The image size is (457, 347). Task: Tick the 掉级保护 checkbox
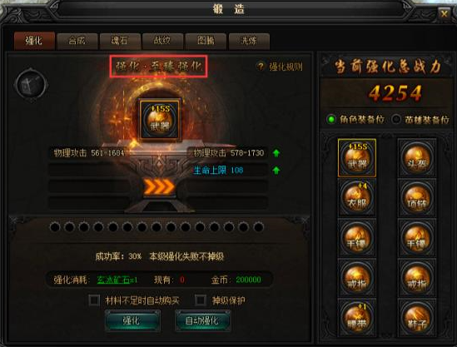[x=201, y=300]
